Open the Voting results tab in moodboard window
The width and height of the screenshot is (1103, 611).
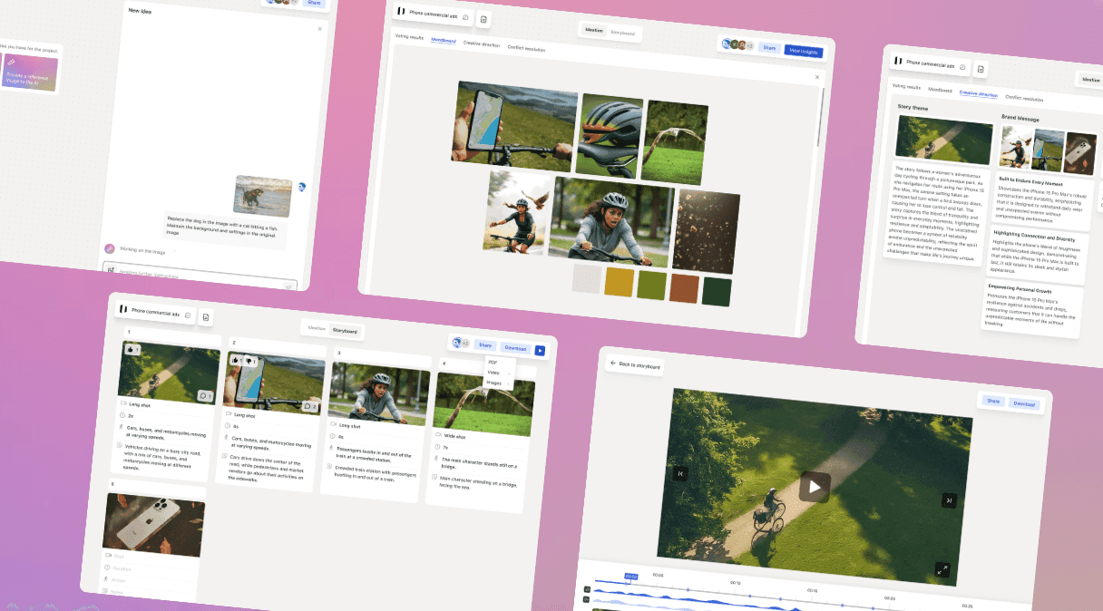(409, 37)
